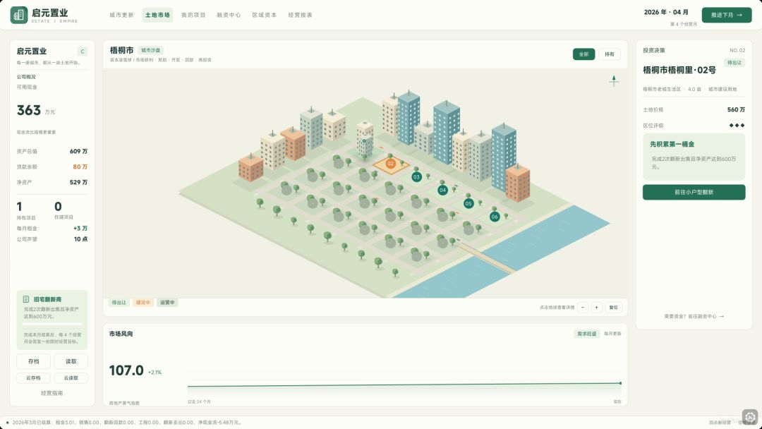Image resolution: width=762 pixels, height=429 pixels.
Task: Go to the 融资中心 tab
Action: point(229,15)
